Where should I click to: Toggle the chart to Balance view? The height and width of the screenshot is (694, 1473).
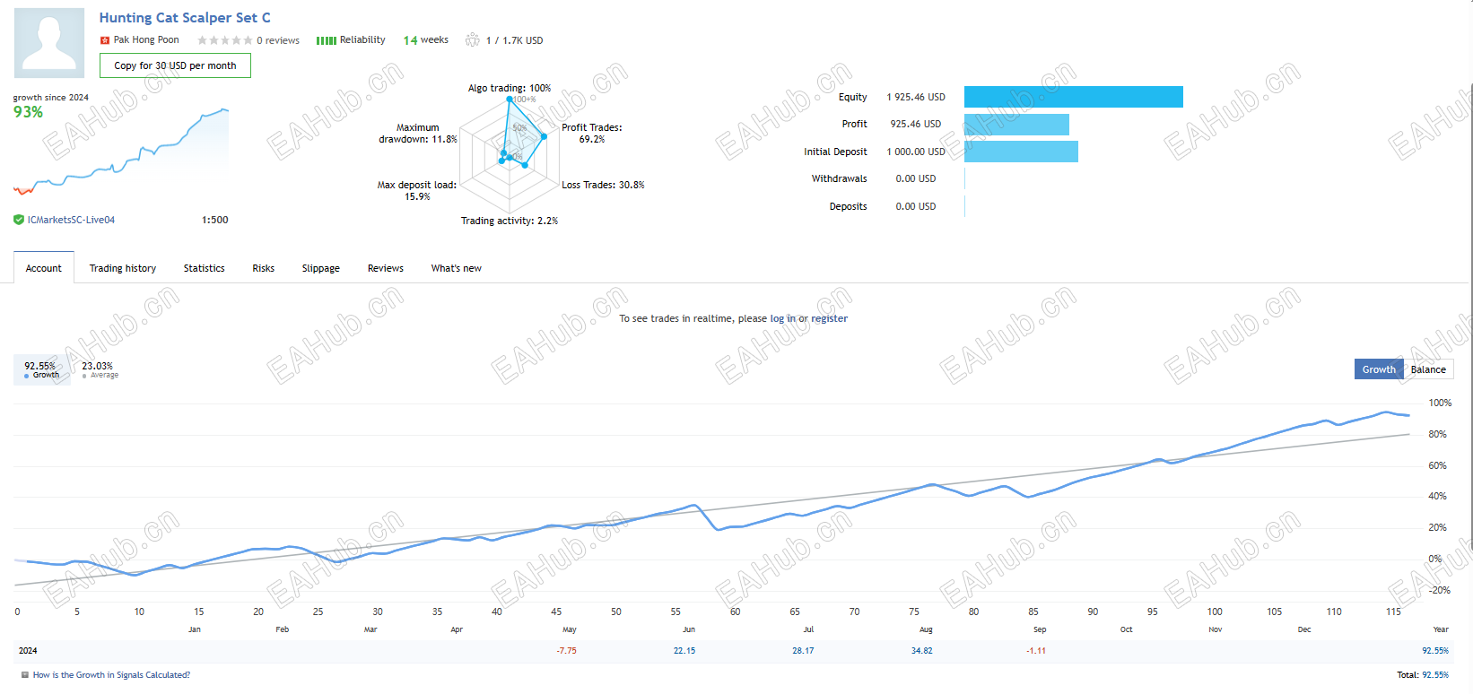click(1428, 369)
